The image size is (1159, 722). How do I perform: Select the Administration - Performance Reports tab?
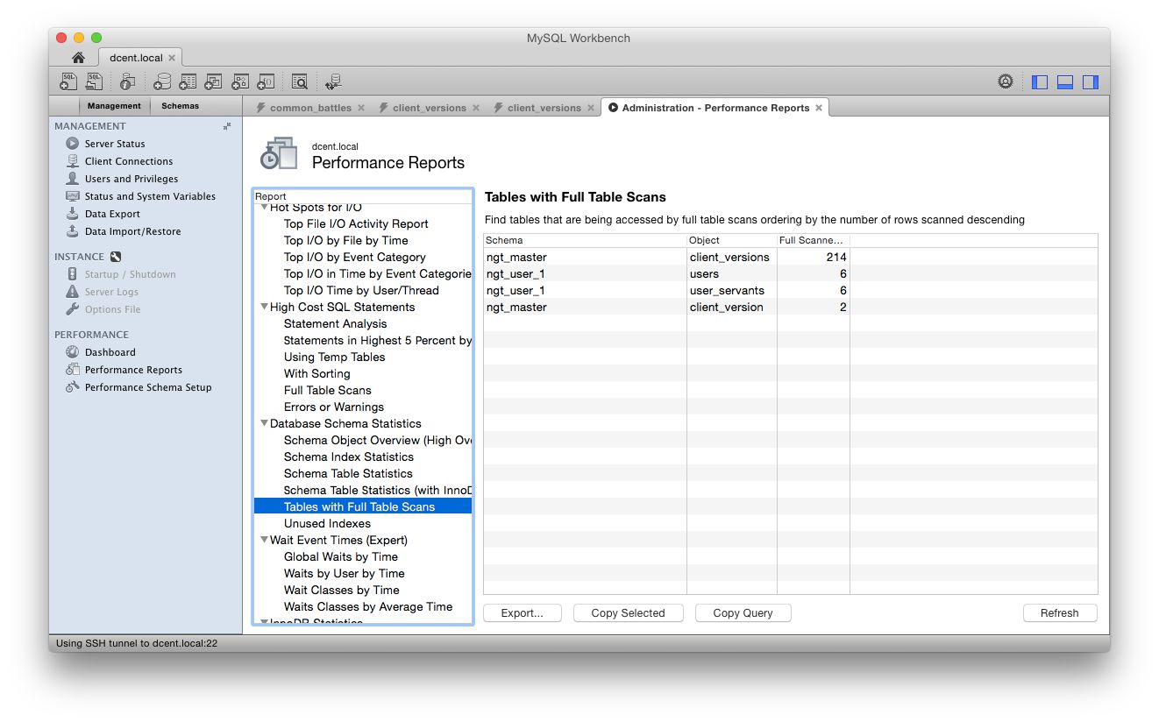pyautogui.click(x=715, y=108)
